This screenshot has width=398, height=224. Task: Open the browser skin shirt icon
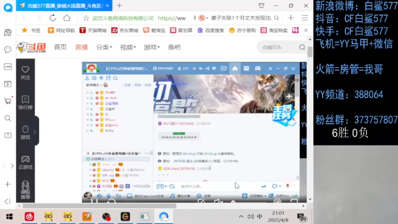pyautogui.click(x=262, y=5)
